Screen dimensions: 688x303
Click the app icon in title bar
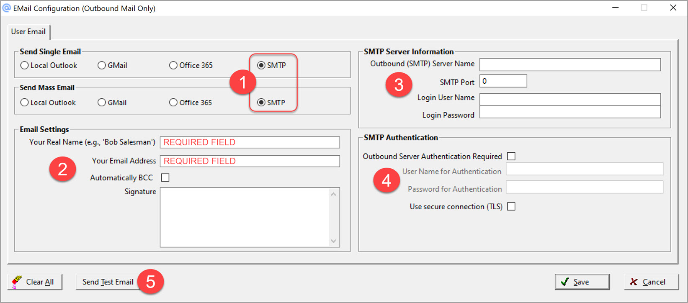[7, 8]
